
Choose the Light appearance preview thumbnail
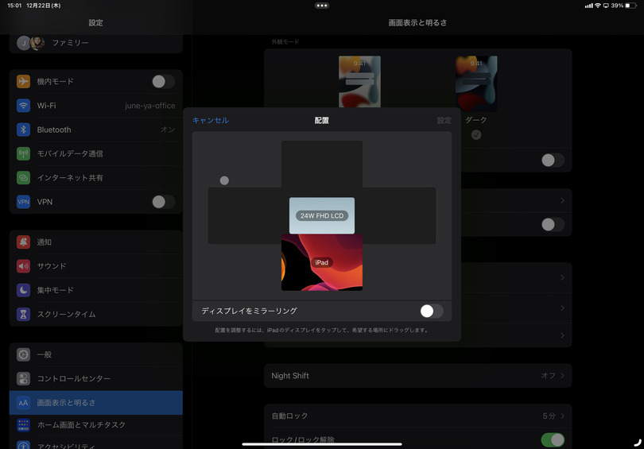tap(360, 81)
